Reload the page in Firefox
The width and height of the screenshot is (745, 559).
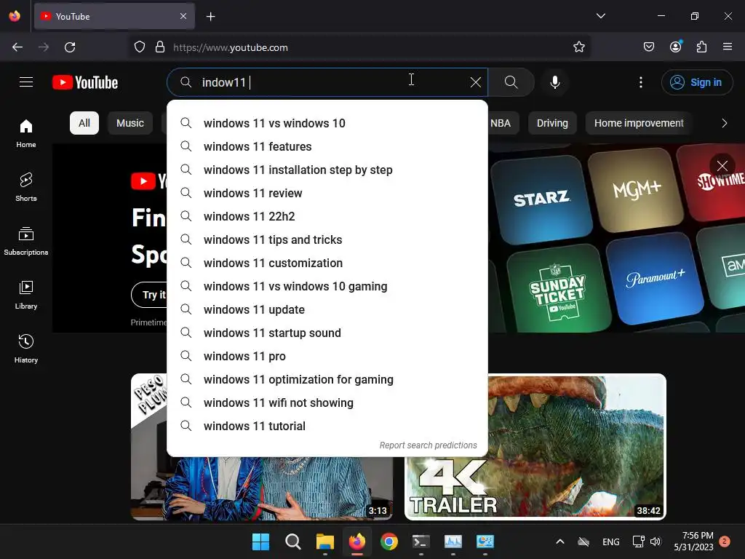coord(70,47)
